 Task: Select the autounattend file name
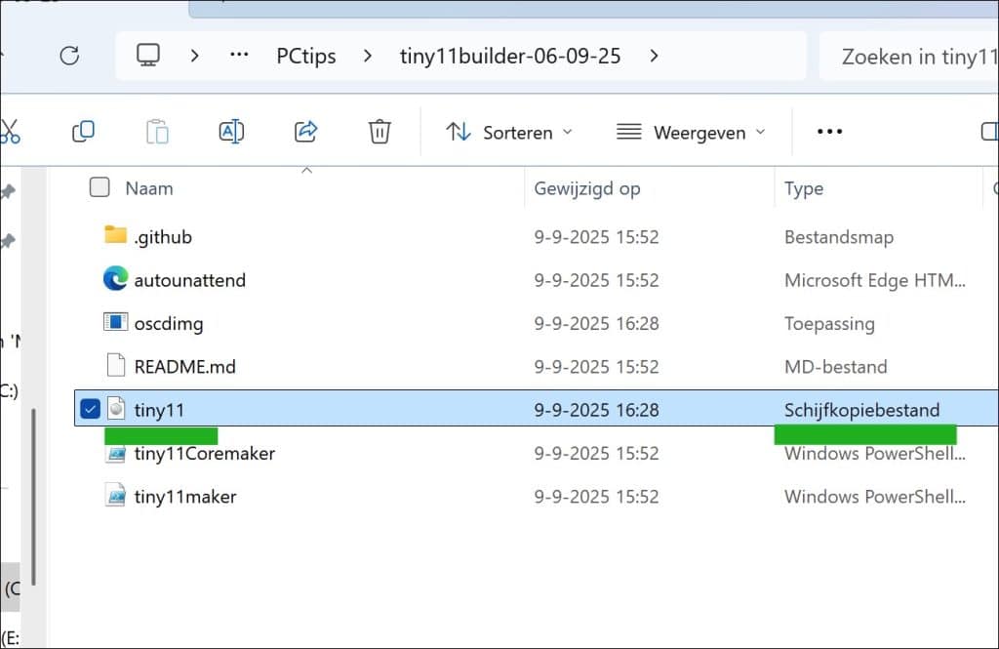pos(190,280)
